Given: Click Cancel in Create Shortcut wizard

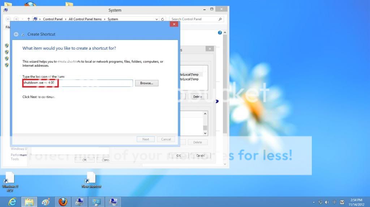Looking at the screenshot, I should pyautogui.click(x=166, y=139).
